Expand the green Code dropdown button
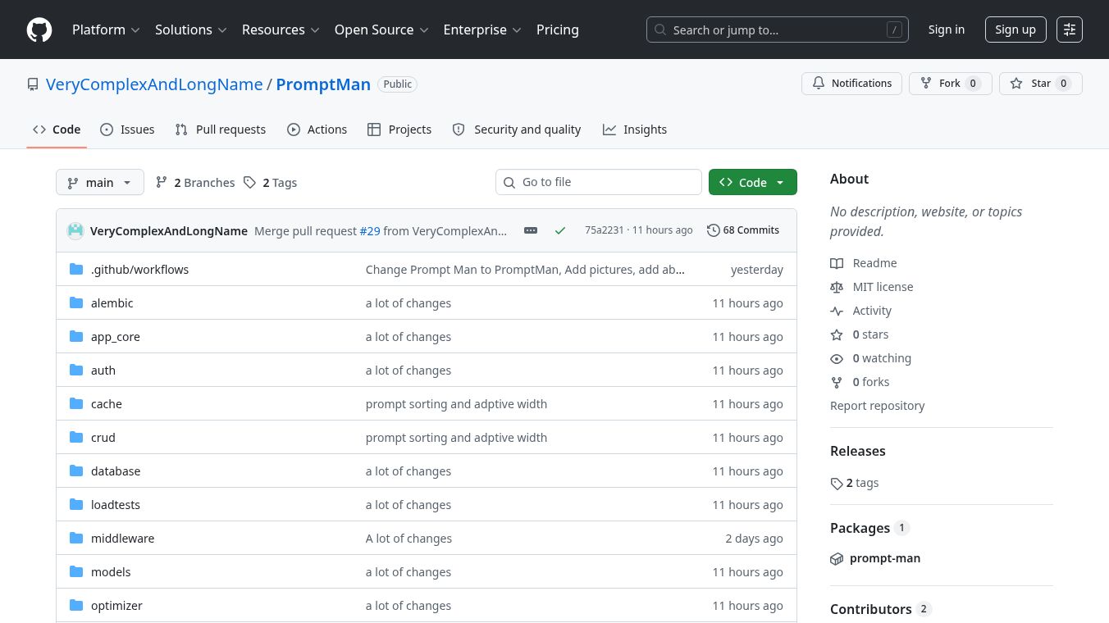This screenshot has height=623, width=1109. click(x=753, y=182)
